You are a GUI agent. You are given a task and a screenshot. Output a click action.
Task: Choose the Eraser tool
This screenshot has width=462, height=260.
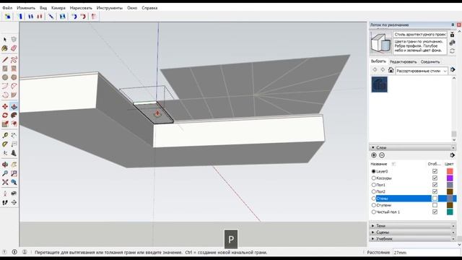14,48
